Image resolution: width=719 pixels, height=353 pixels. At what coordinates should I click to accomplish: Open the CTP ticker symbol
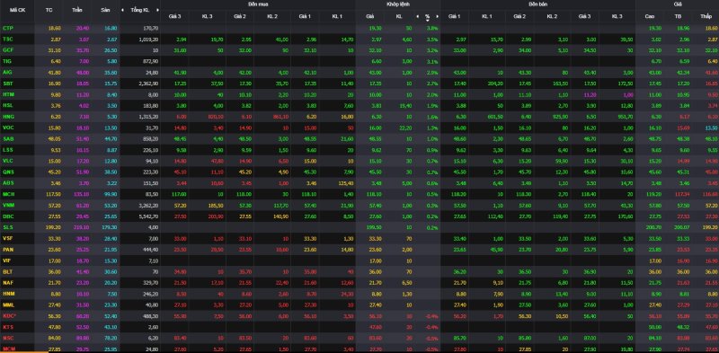click(x=7, y=28)
